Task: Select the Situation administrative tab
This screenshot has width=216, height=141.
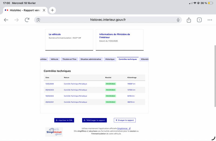Action: tap(91, 59)
